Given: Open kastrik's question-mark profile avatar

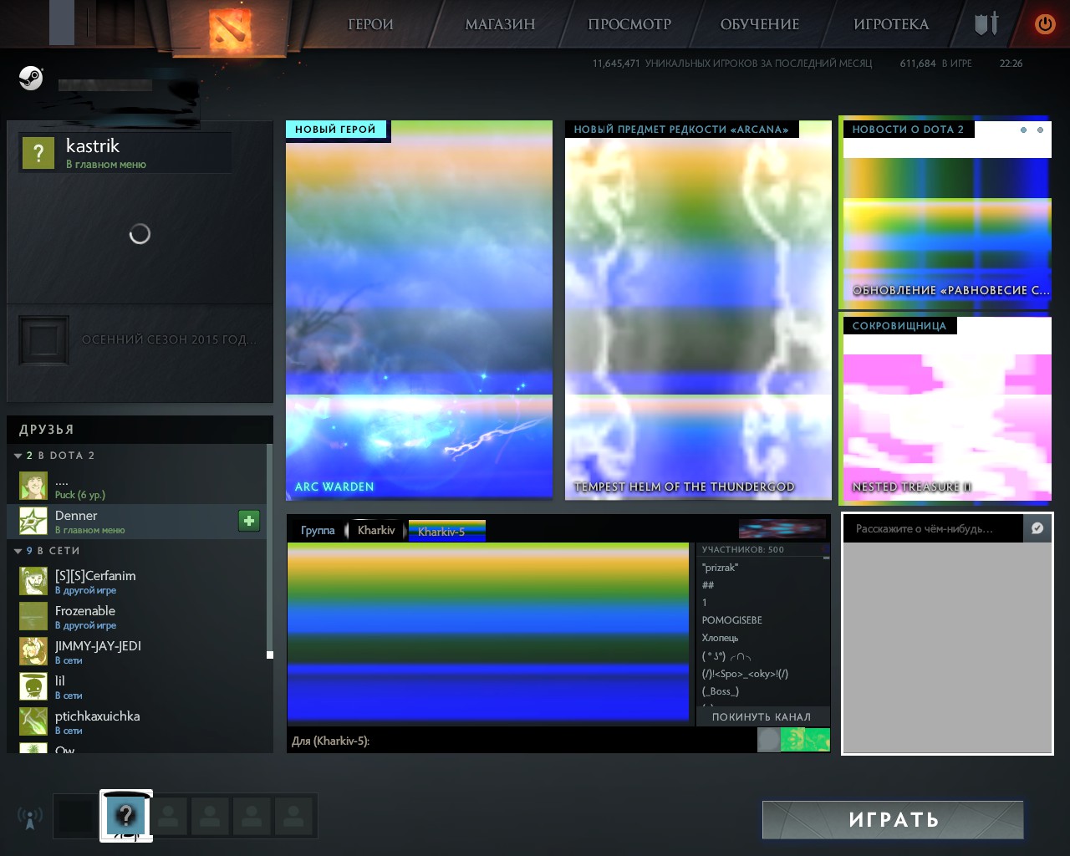Looking at the screenshot, I should pos(38,153).
